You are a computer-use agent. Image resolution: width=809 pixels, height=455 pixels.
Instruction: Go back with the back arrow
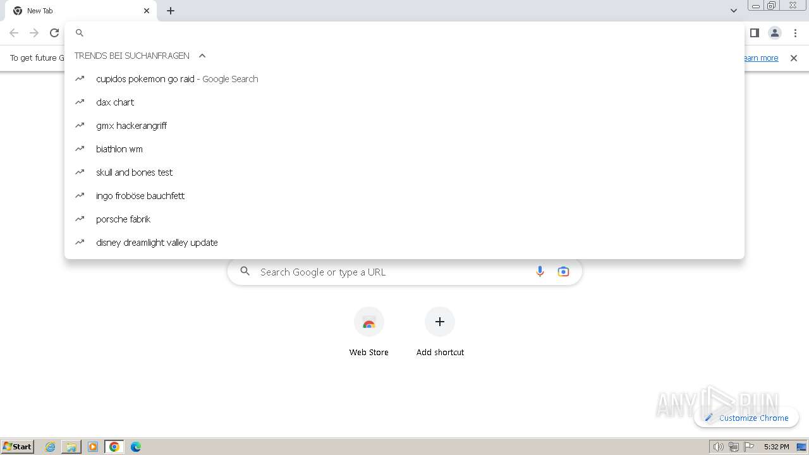[x=14, y=33]
